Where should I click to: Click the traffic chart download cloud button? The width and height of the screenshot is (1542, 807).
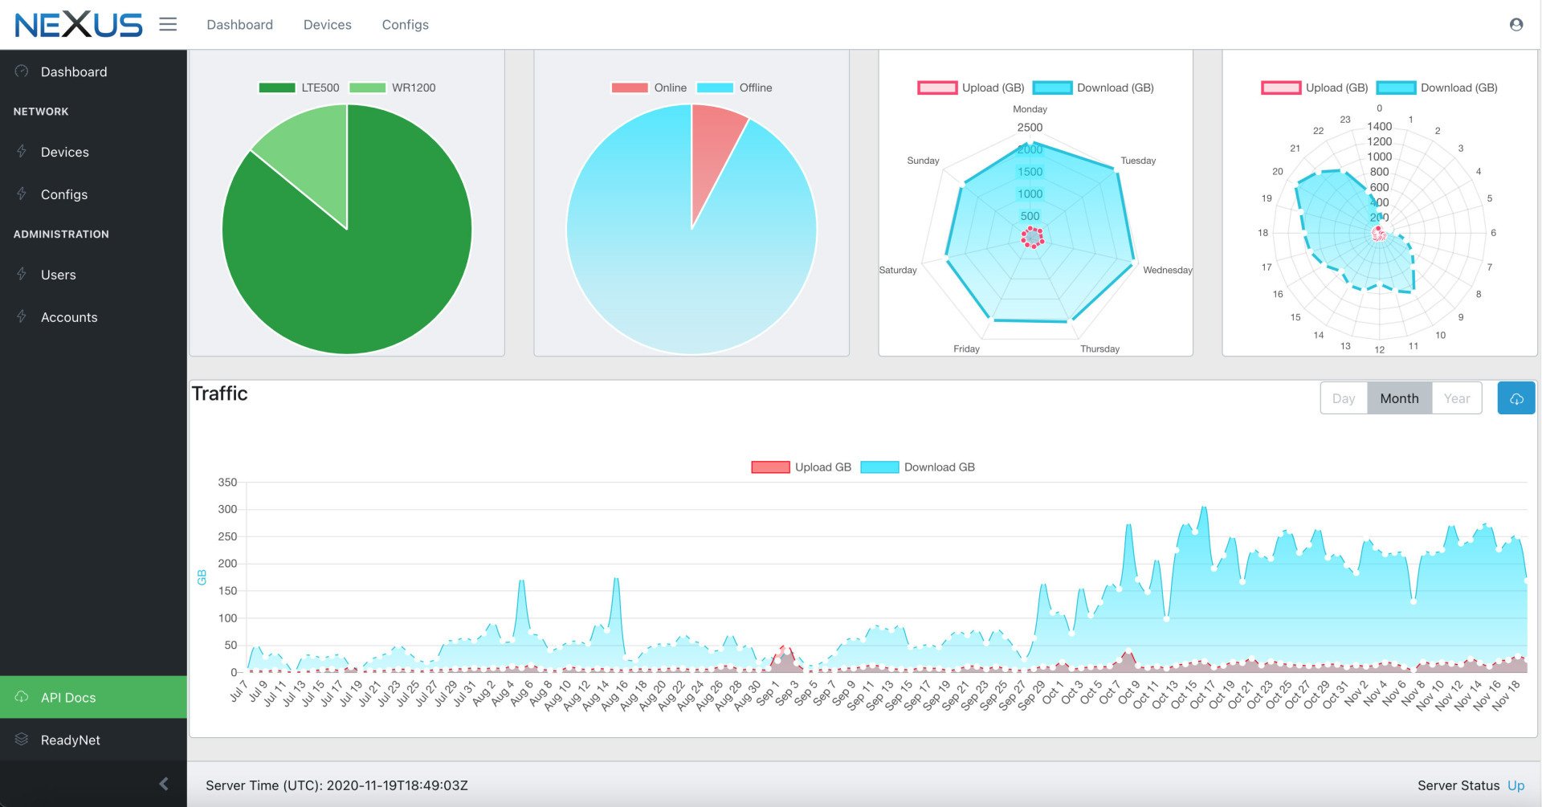1516,397
